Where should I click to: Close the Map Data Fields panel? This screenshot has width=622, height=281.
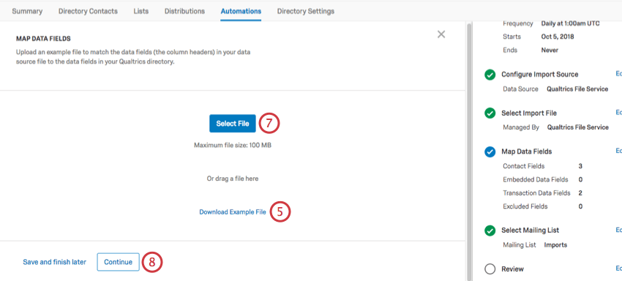441,34
